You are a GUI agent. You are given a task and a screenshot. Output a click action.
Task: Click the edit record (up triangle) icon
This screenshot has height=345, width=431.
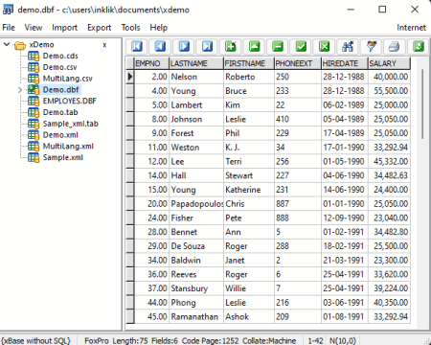254,47
